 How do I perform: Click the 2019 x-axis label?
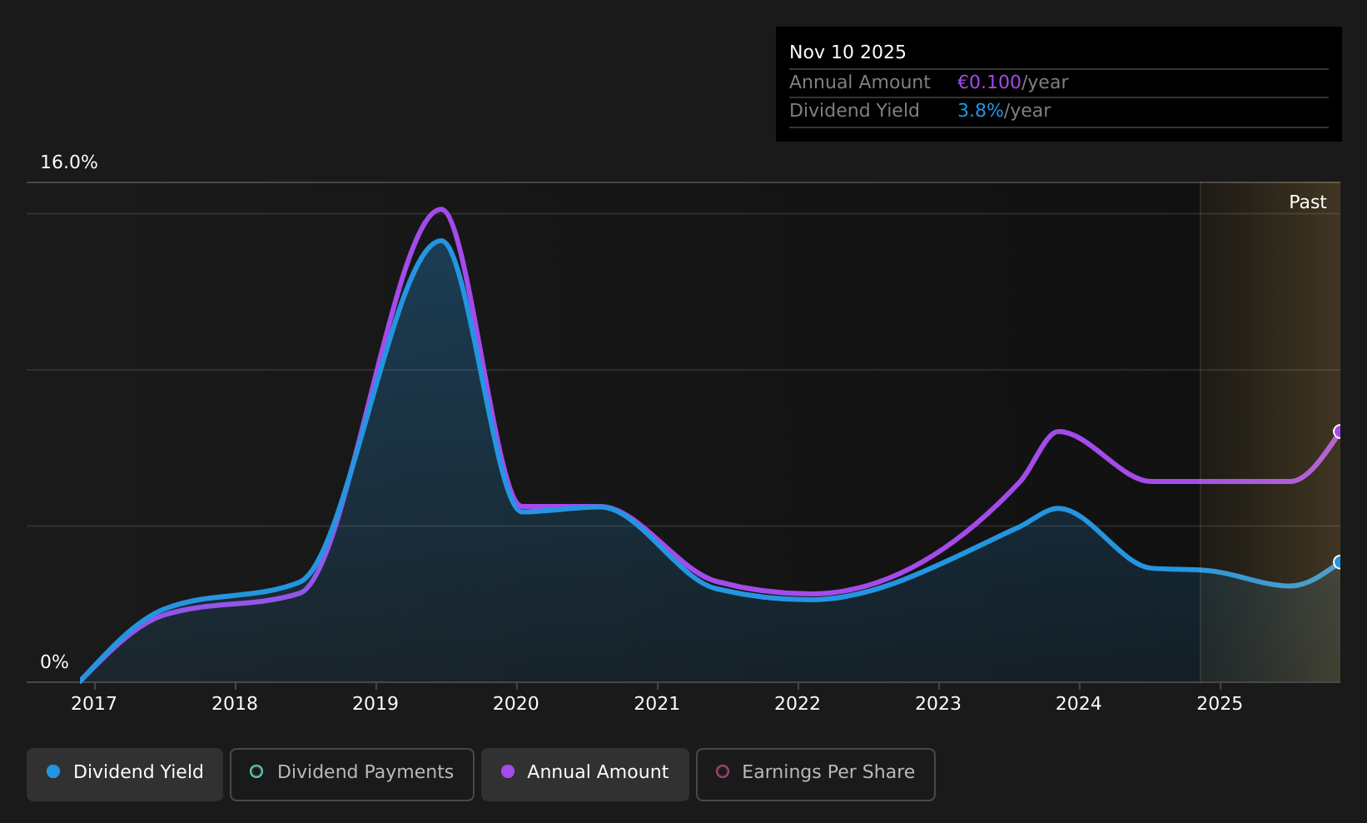[x=375, y=704]
